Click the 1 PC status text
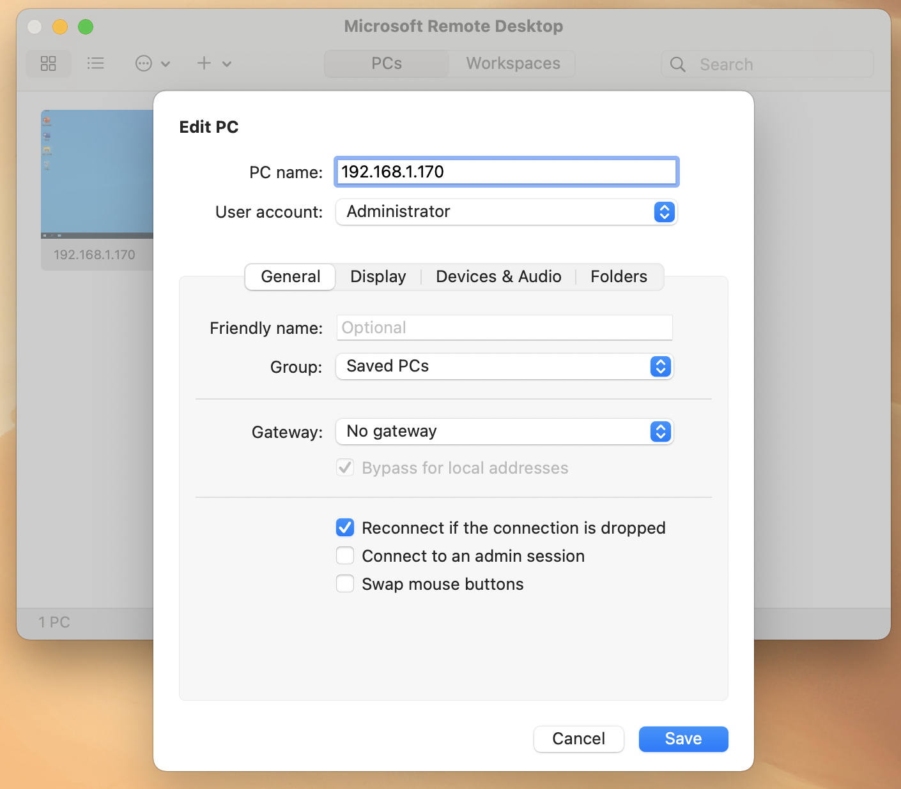The height and width of the screenshot is (789, 901). (54, 622)
